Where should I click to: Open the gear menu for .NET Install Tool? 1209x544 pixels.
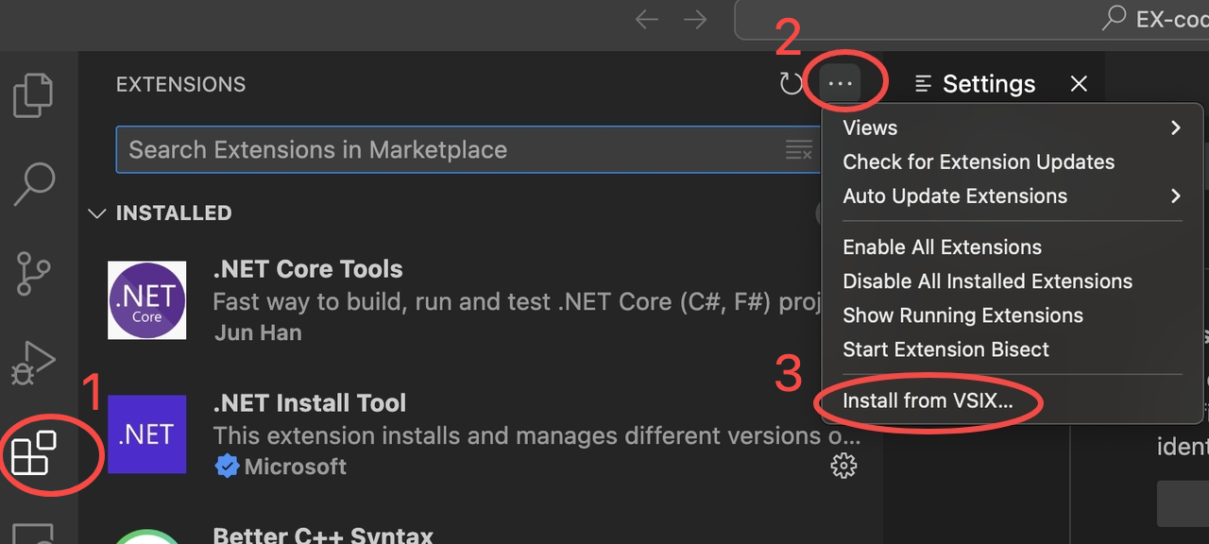tap(843, 466)
